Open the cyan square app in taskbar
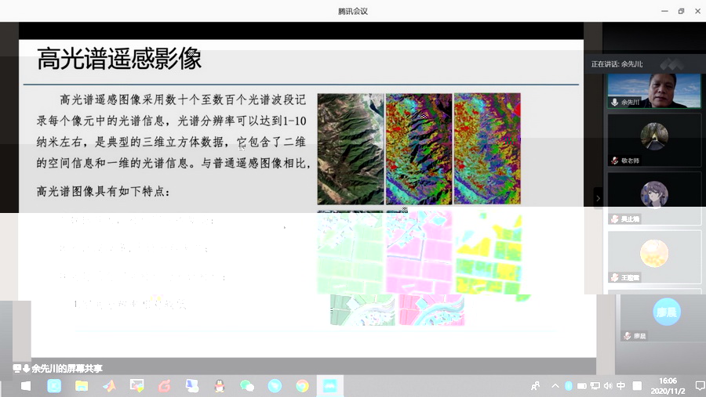 point(54,386)
